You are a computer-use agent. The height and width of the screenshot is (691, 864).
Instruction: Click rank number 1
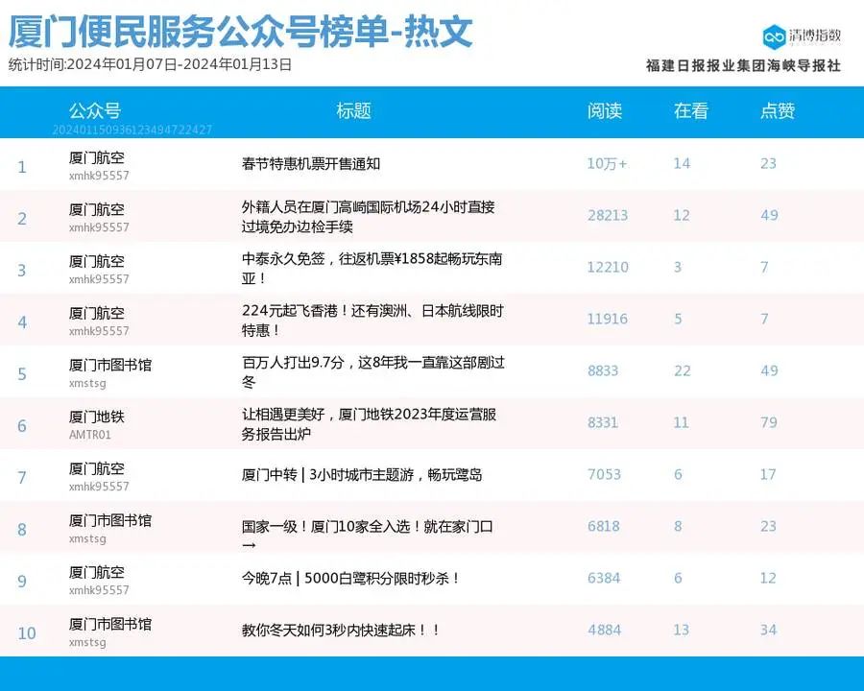22,167
